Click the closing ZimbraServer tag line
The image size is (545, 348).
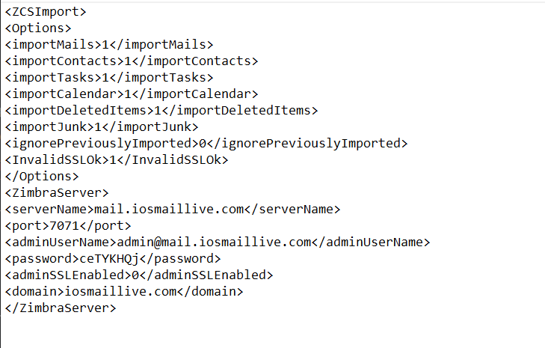(61, 308)
